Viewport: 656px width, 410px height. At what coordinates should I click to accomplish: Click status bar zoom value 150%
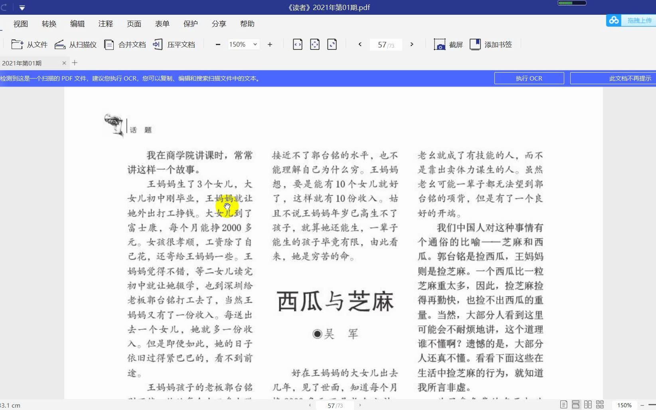pyautogui.click(x=624, y=405)
